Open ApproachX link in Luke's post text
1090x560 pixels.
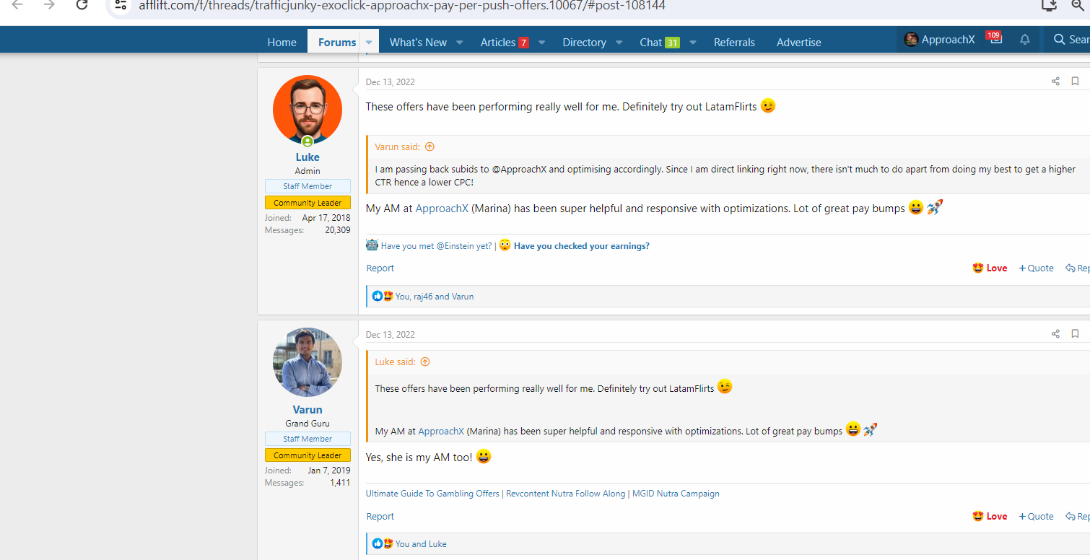442,209
